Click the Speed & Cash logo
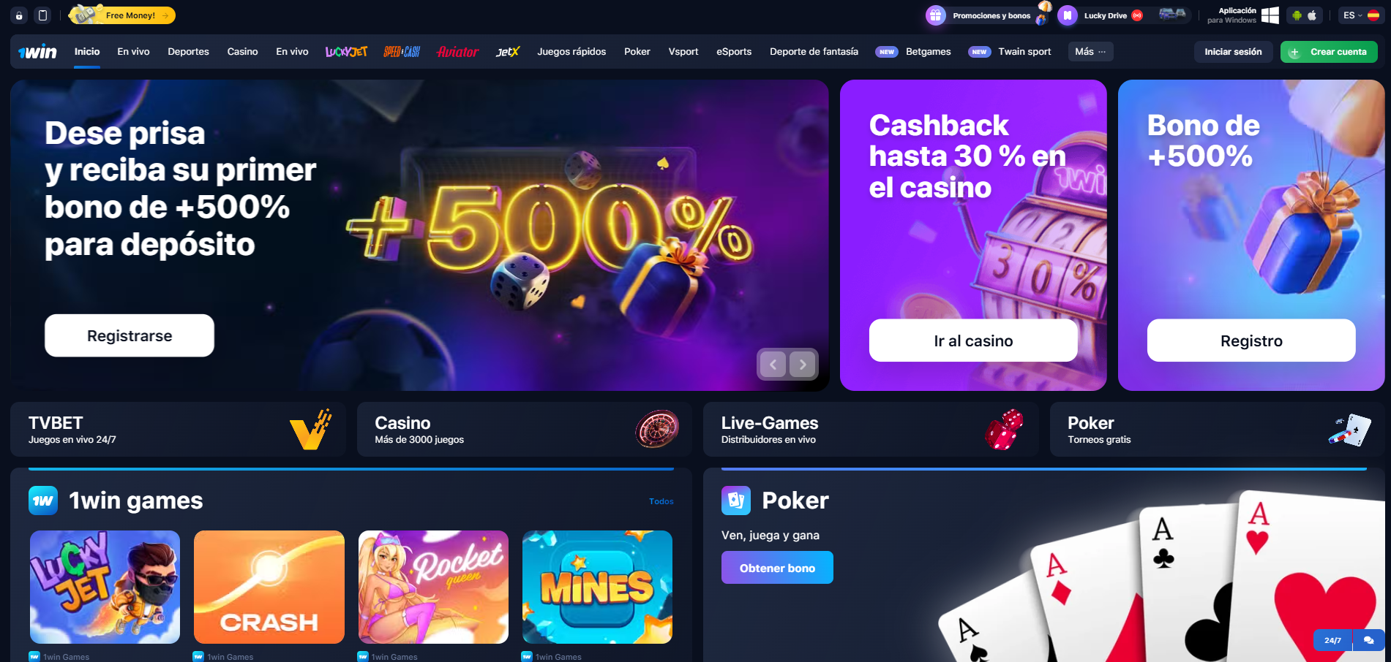The width and height of the screenshot is (1391, 662). click(402, 52)
